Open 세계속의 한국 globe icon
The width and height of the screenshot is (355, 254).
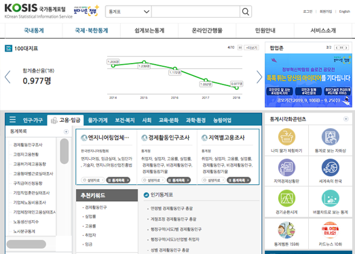tap(331, 167)
